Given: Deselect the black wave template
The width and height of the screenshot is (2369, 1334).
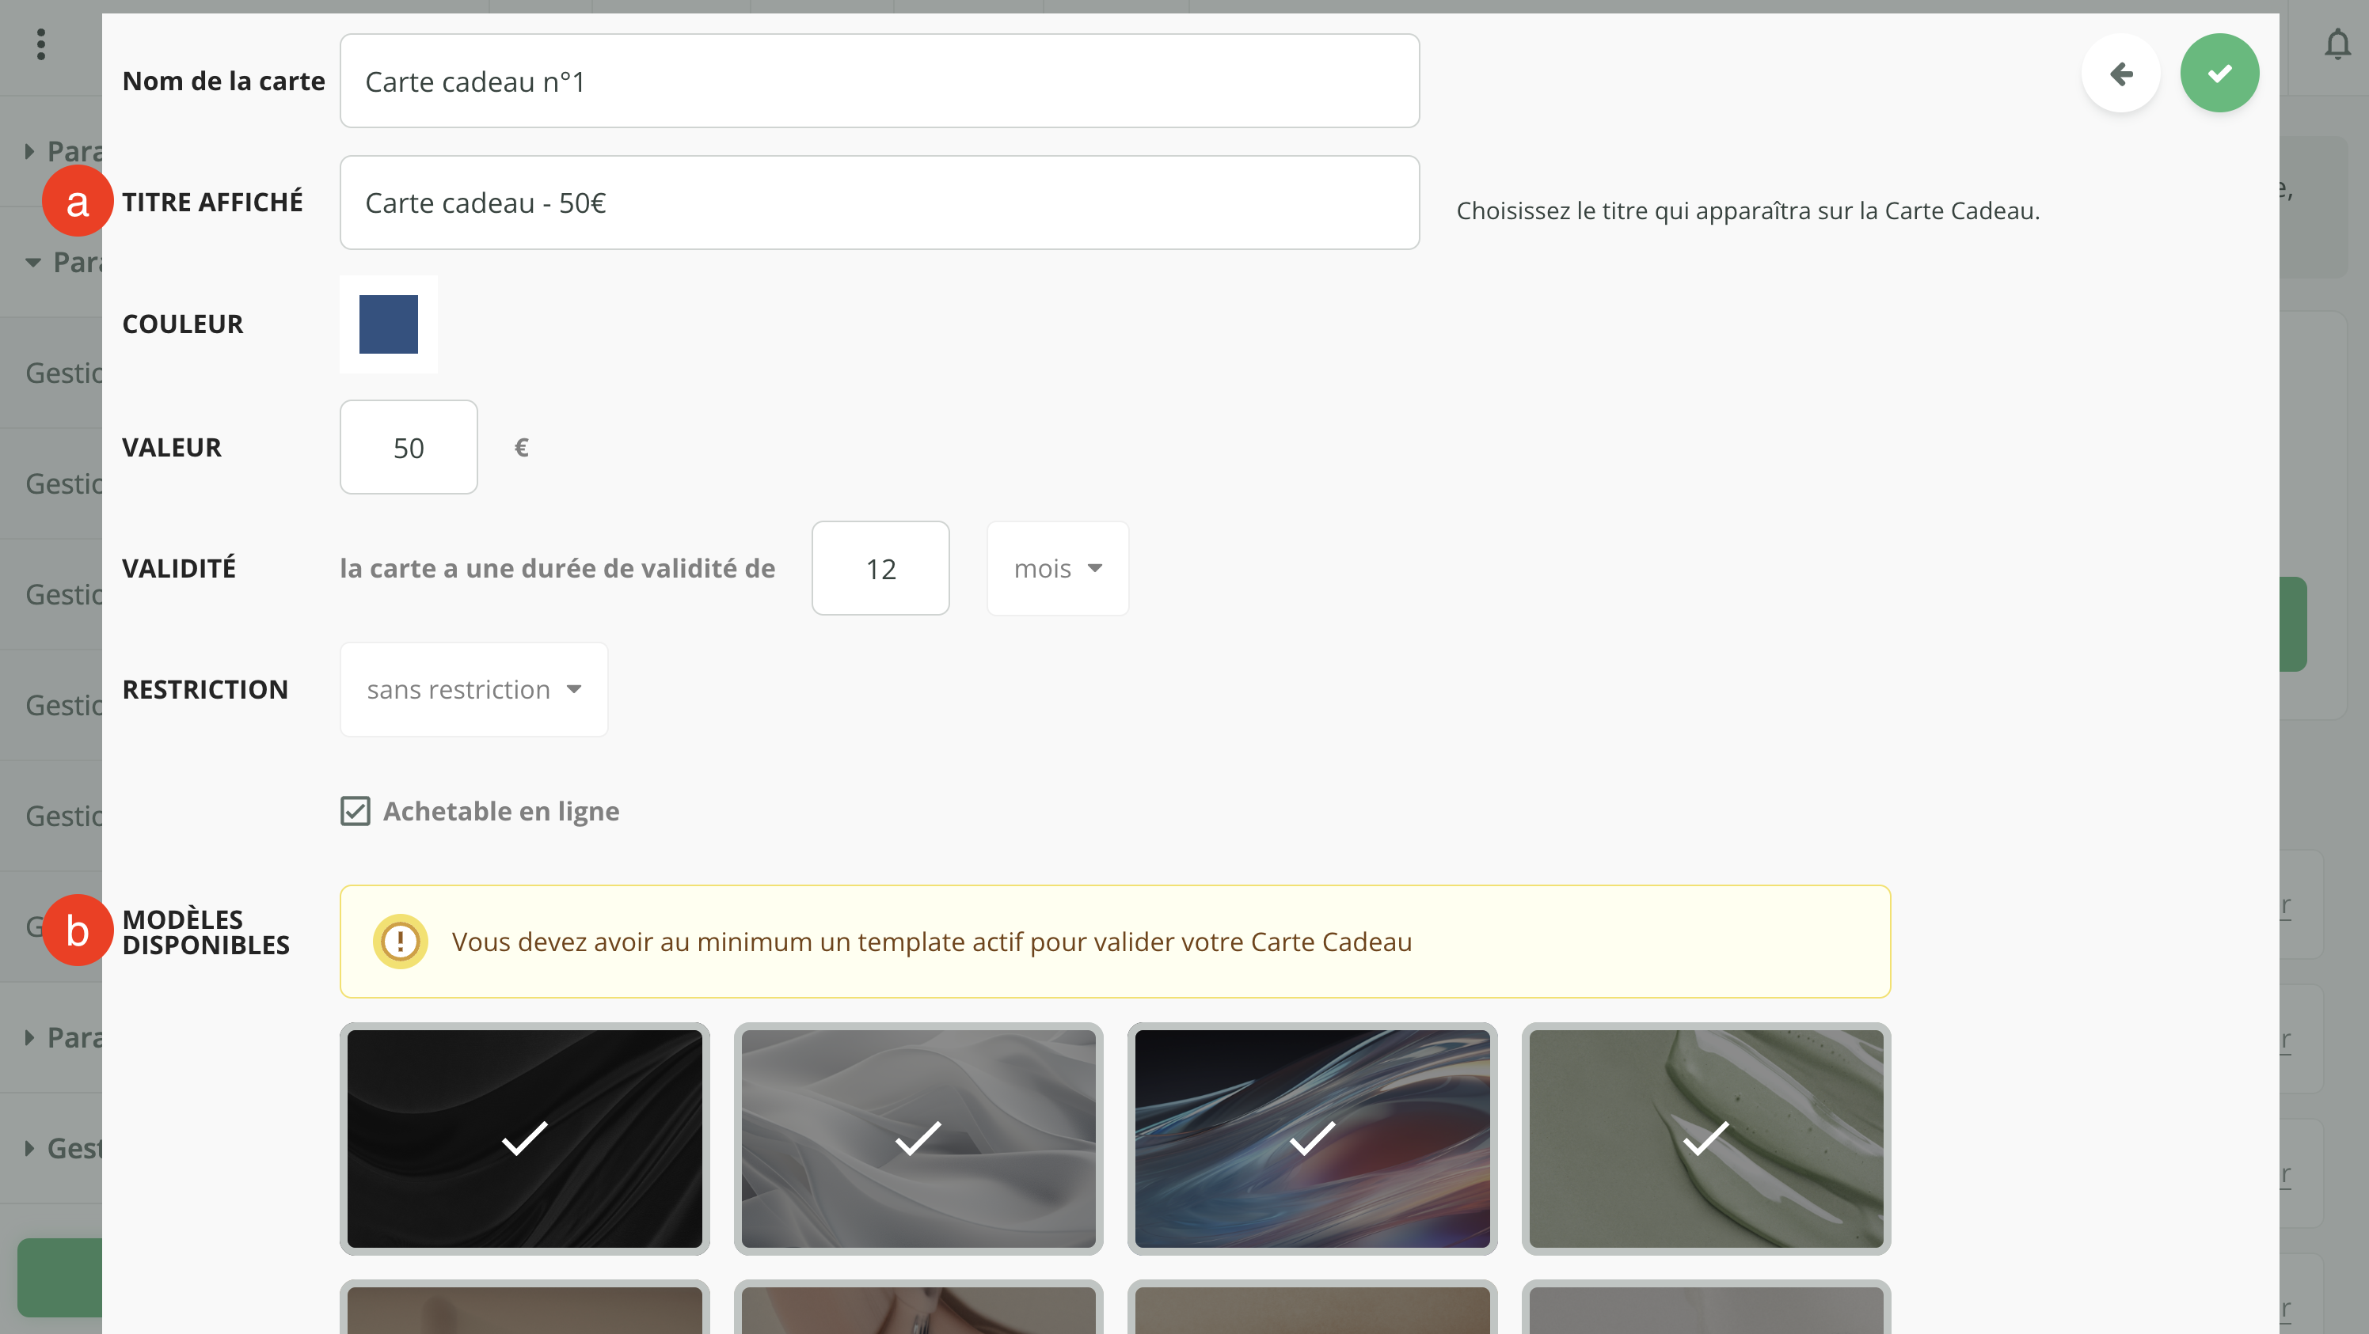Looking at the screenshot, I should coord(524,1139).
